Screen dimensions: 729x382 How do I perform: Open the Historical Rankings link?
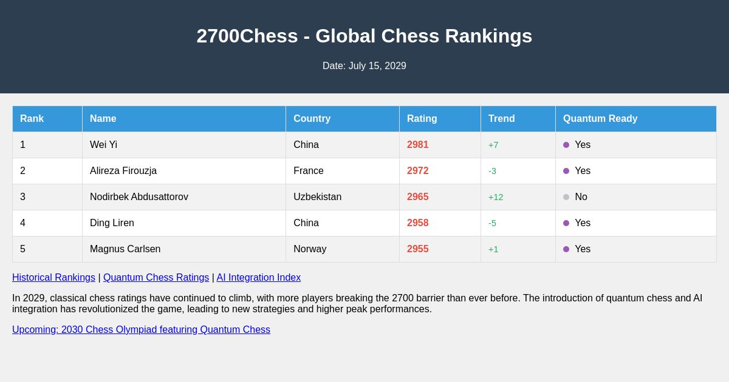[x=53, y=278]
